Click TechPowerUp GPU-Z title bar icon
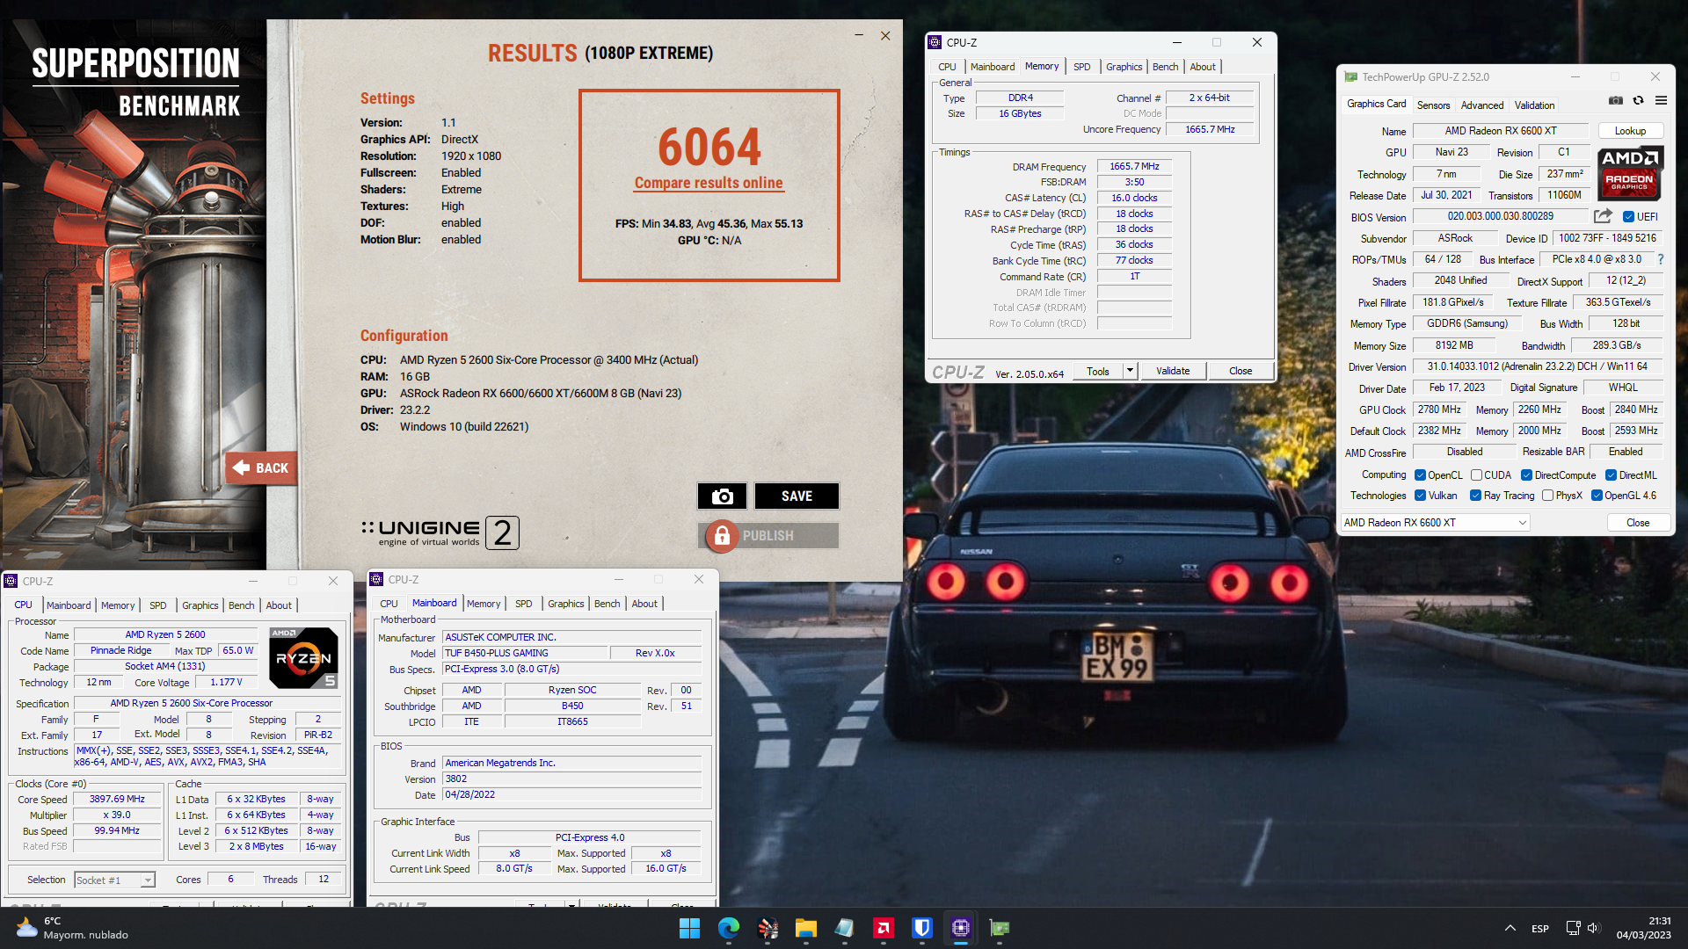The image size is (1688, 949). (x=1350, y=77)
